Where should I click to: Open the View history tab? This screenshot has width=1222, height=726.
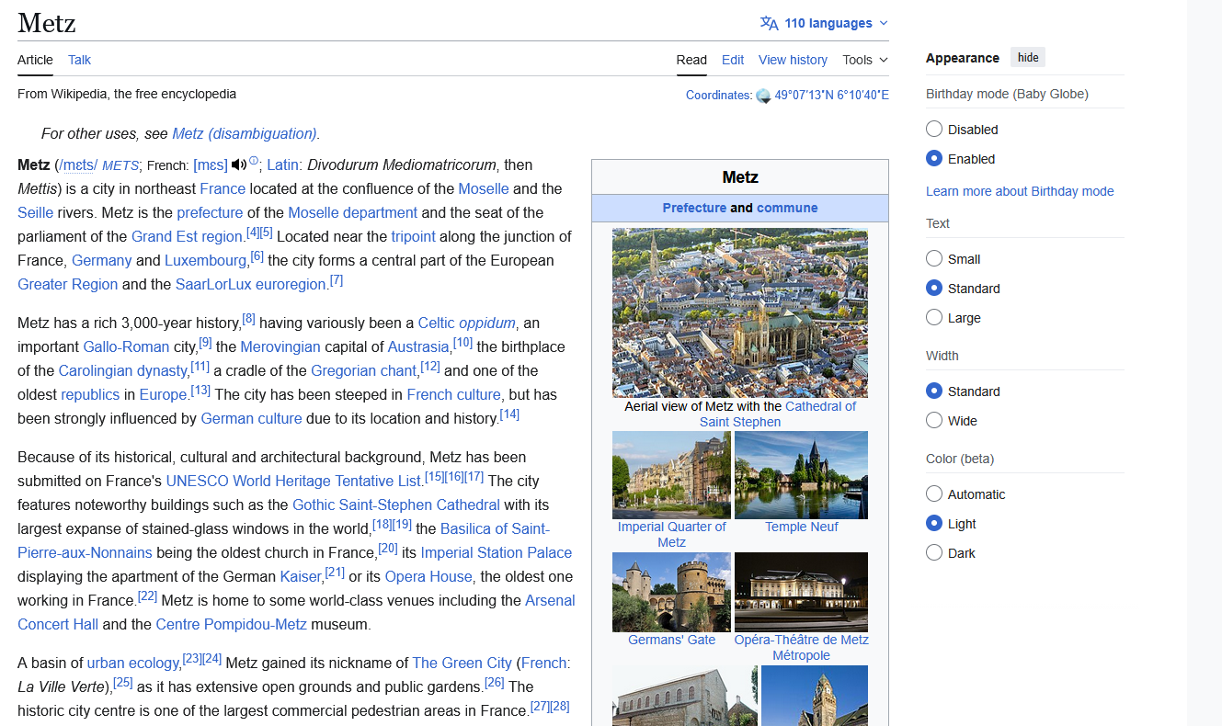[x=793, y=60]
